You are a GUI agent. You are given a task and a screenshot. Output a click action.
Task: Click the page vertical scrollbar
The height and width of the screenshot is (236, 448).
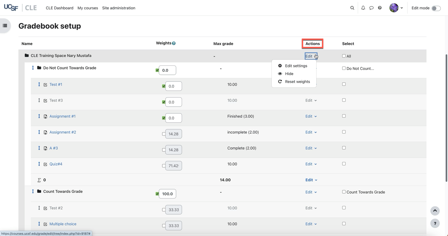pyautogui.click(x=446, y=118)
